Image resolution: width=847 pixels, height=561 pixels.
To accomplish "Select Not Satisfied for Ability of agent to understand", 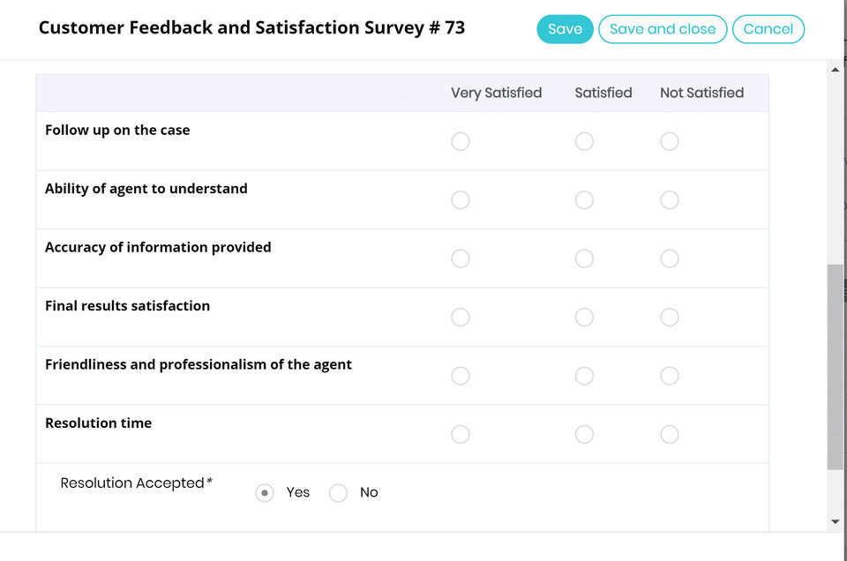I will coord(670,200).
